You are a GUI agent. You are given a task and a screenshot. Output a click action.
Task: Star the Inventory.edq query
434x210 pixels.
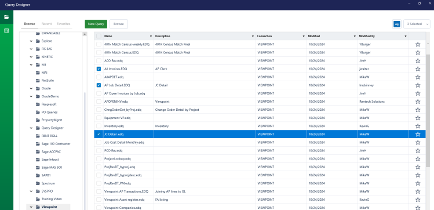tap(418, 126)
